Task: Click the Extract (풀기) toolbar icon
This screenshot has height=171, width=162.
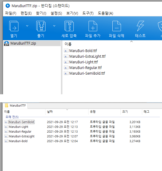Action: pyautogui.click(x=41, y=26)
